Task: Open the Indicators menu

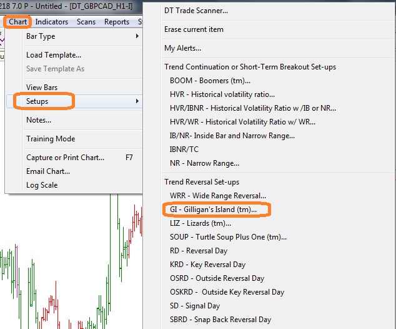Action: (51, 22)
